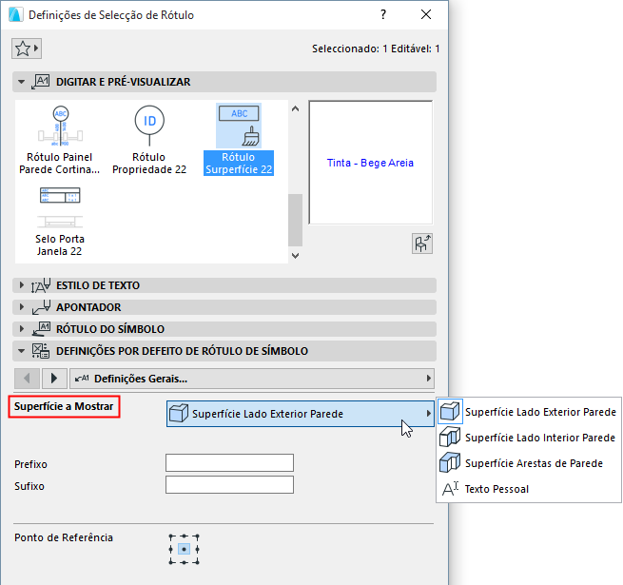The width and height of the screenshot is (623, 585).
Task: Open the Definições Gerais page dropdown
Action: tap(252, 379)
